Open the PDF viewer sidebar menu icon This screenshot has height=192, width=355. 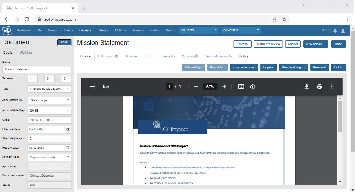(92, 87)
